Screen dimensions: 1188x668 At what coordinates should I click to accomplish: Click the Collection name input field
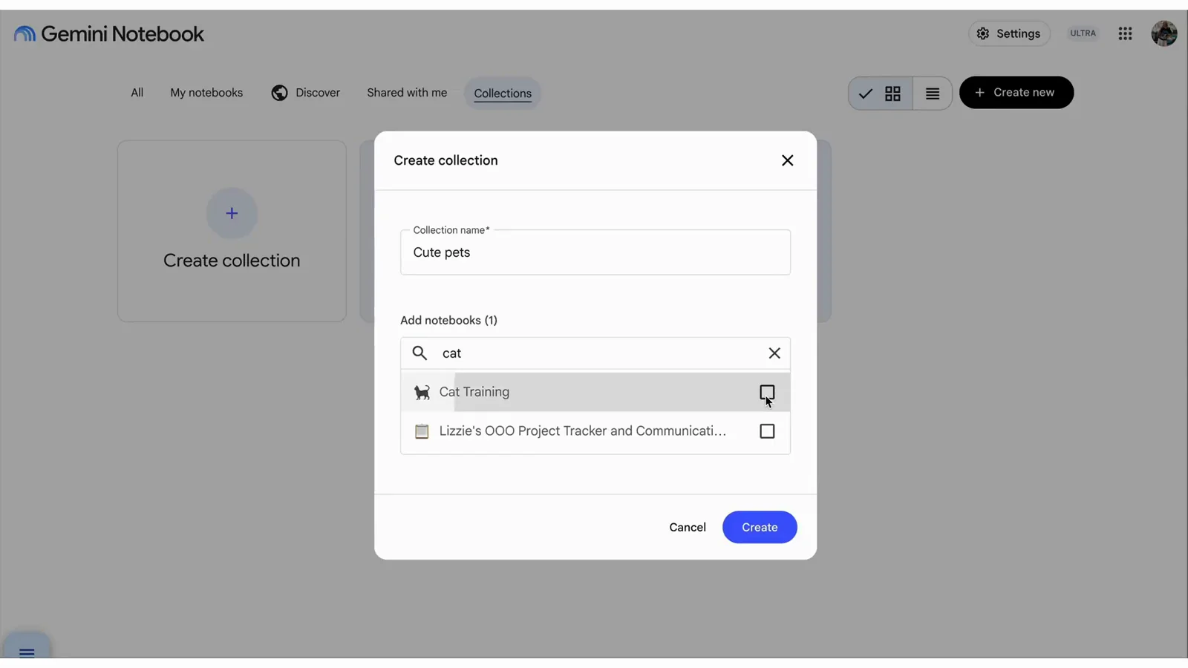point(595,252)
